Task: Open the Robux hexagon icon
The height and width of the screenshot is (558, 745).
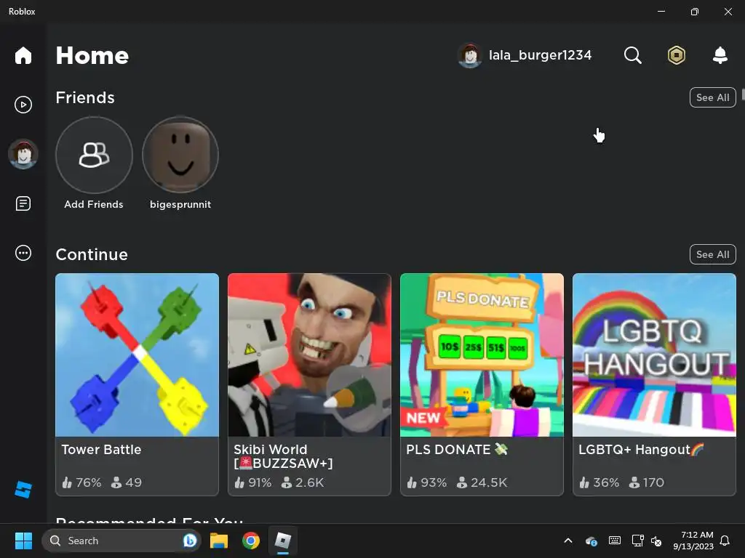Action: pos(676,55)
